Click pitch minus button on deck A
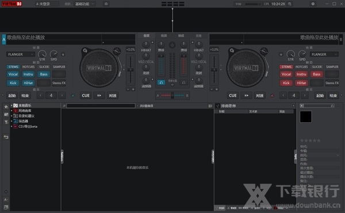Screen dimensions: 345x213 [x=128, y=90]
